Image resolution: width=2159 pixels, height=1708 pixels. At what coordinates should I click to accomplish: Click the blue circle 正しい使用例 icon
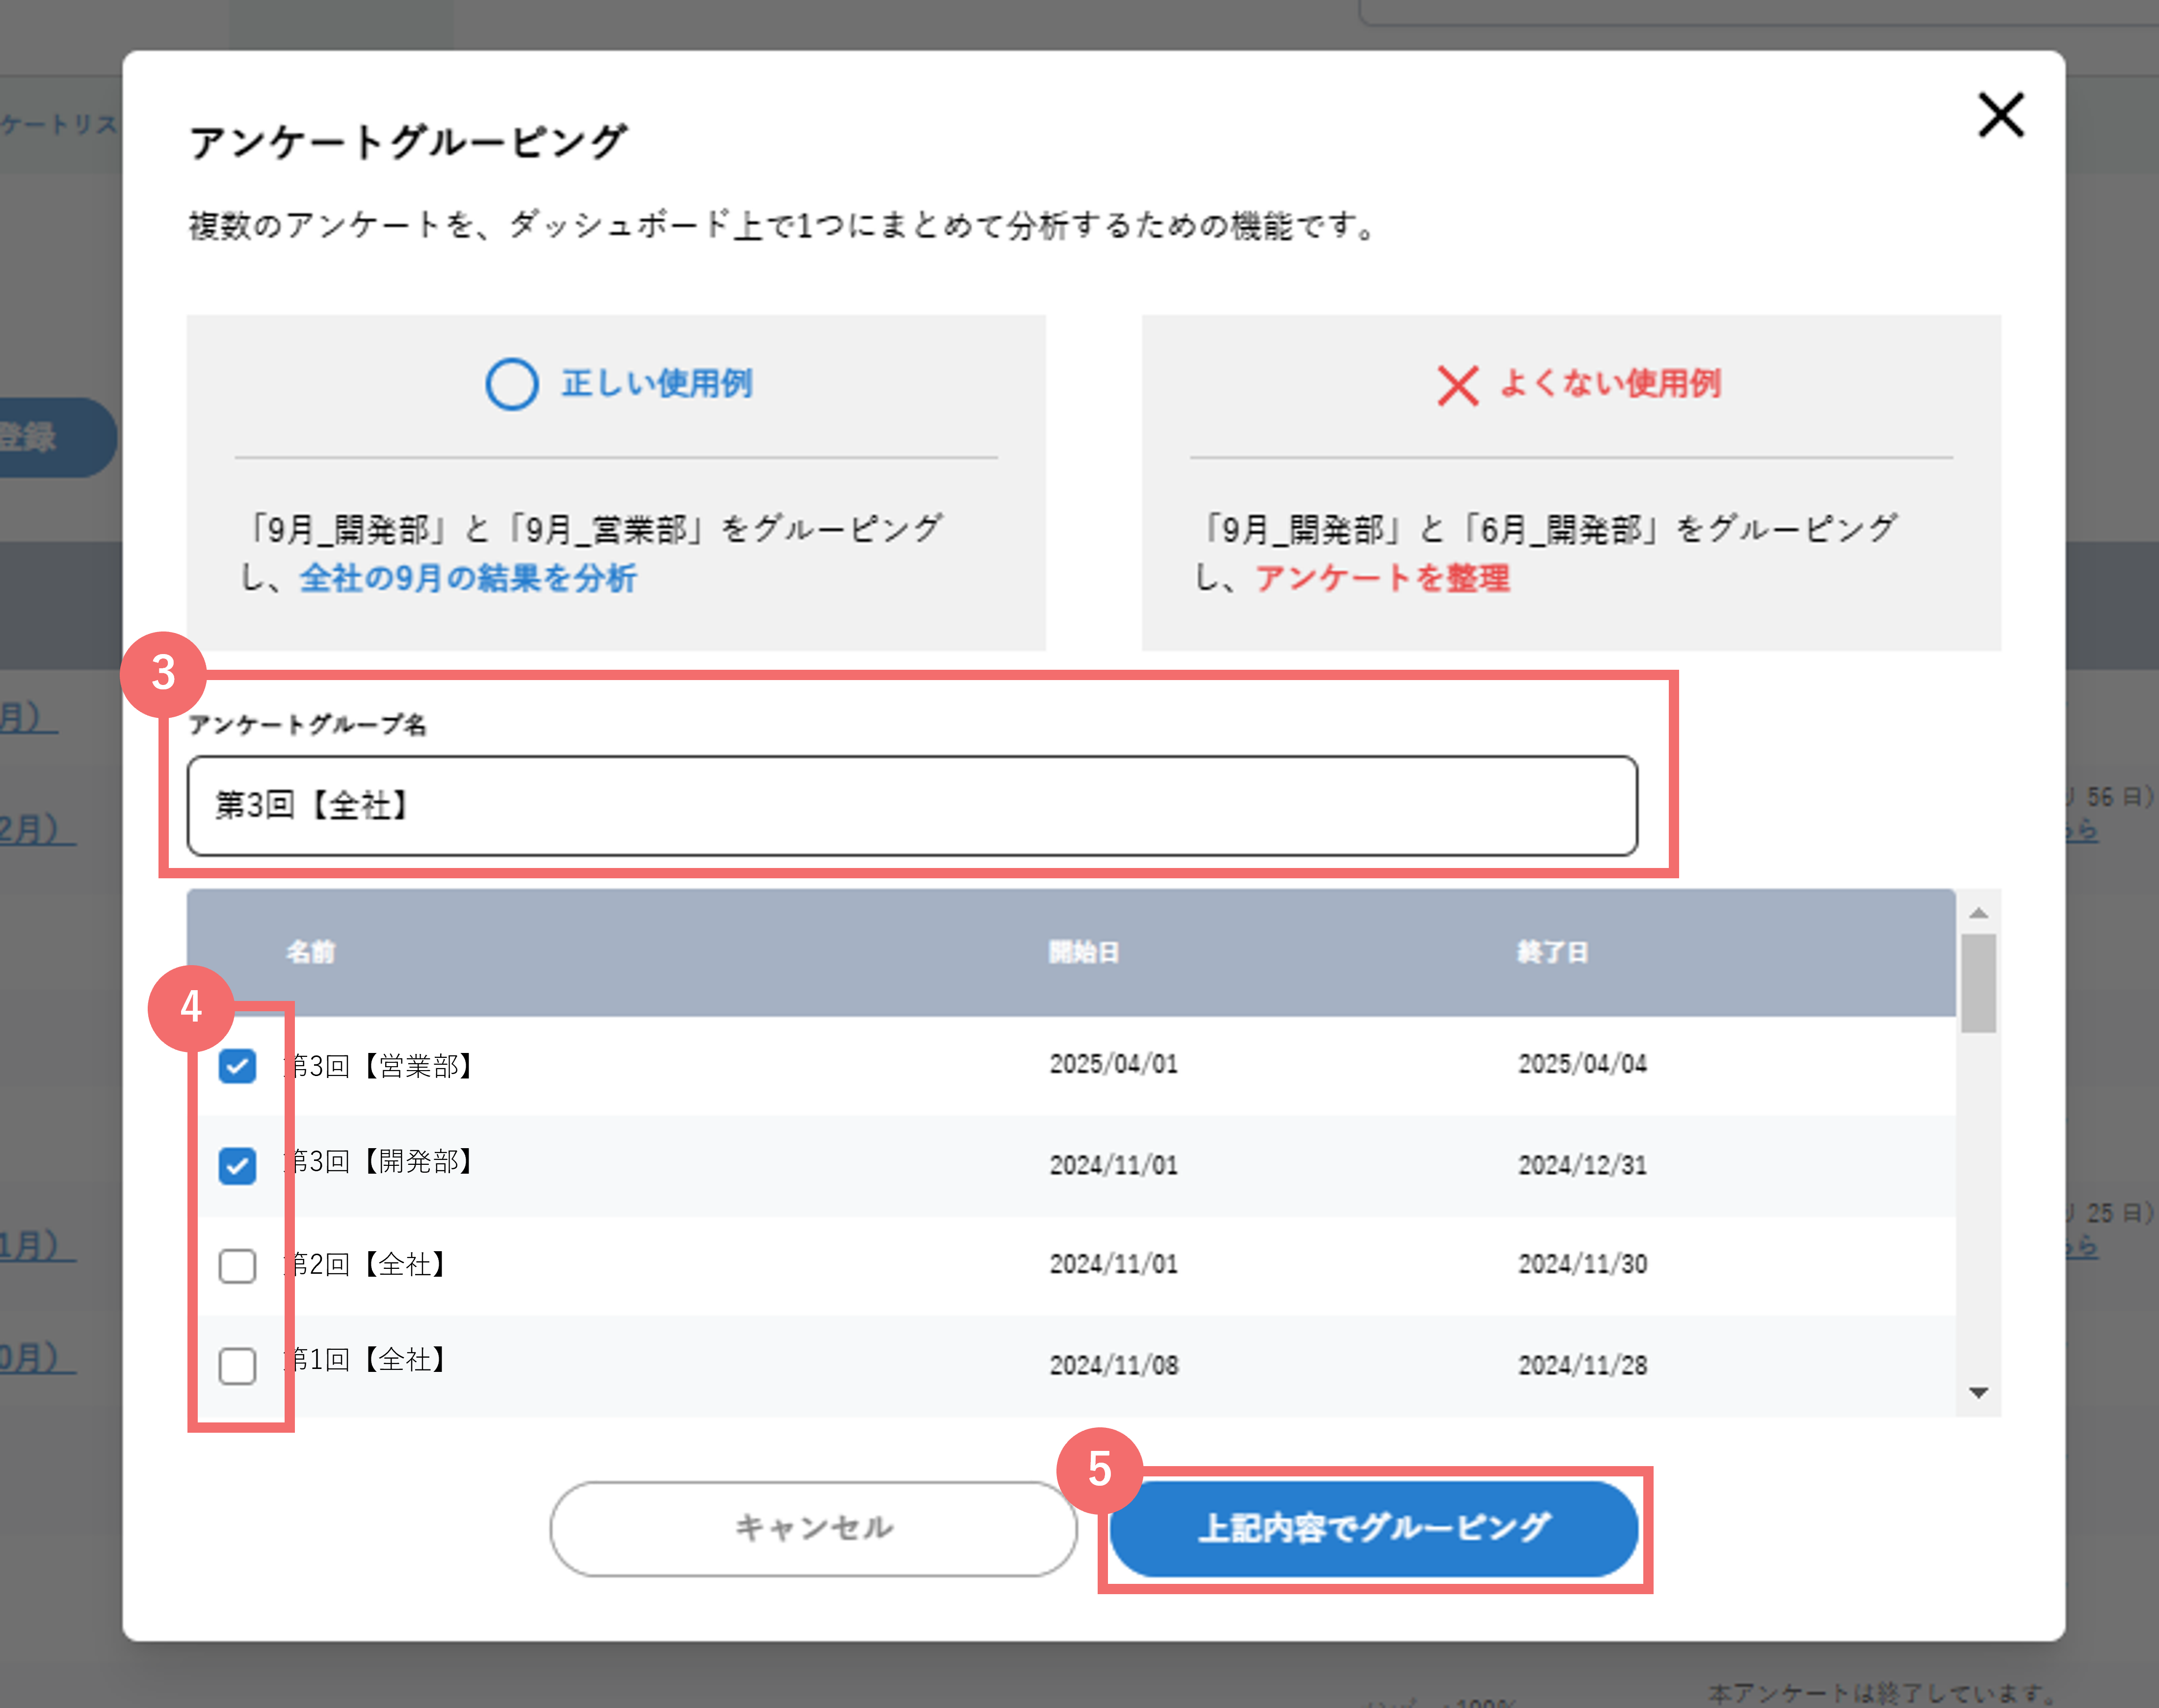click(x=511, y=384)
